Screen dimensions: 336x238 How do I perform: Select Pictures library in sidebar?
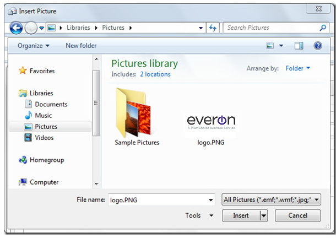(46, 127)
